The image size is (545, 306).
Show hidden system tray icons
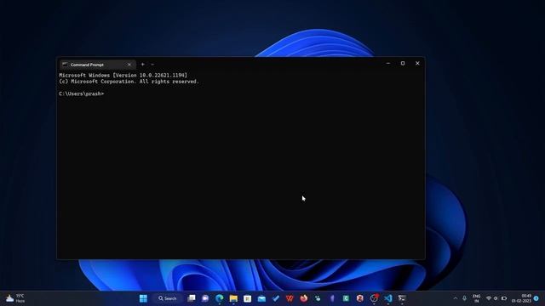coord(456,298)
